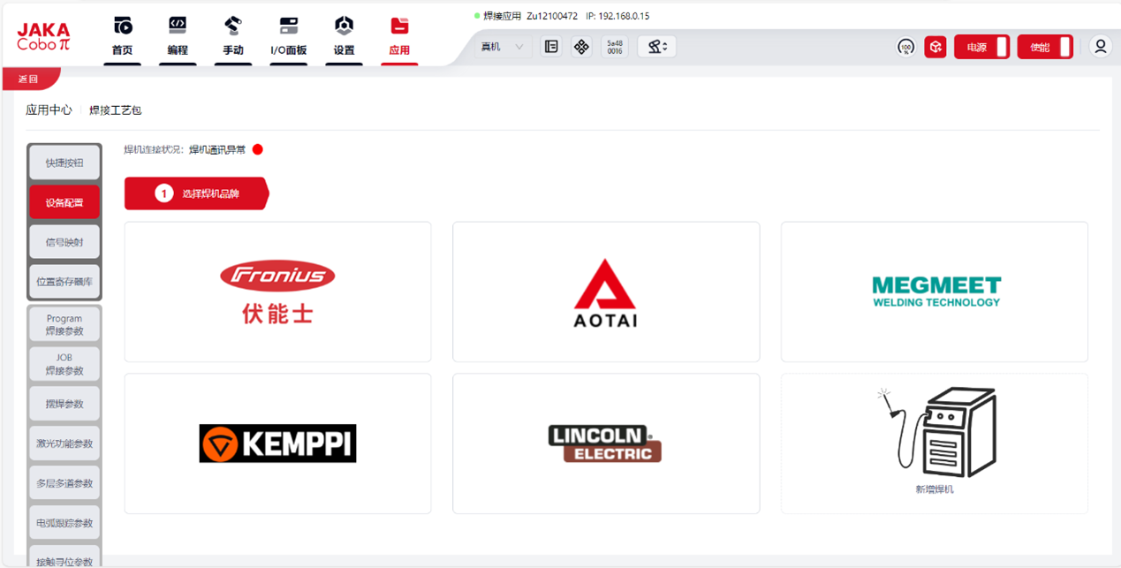Click the user profile icon

pyautogui.click(x=1100, y=47)
